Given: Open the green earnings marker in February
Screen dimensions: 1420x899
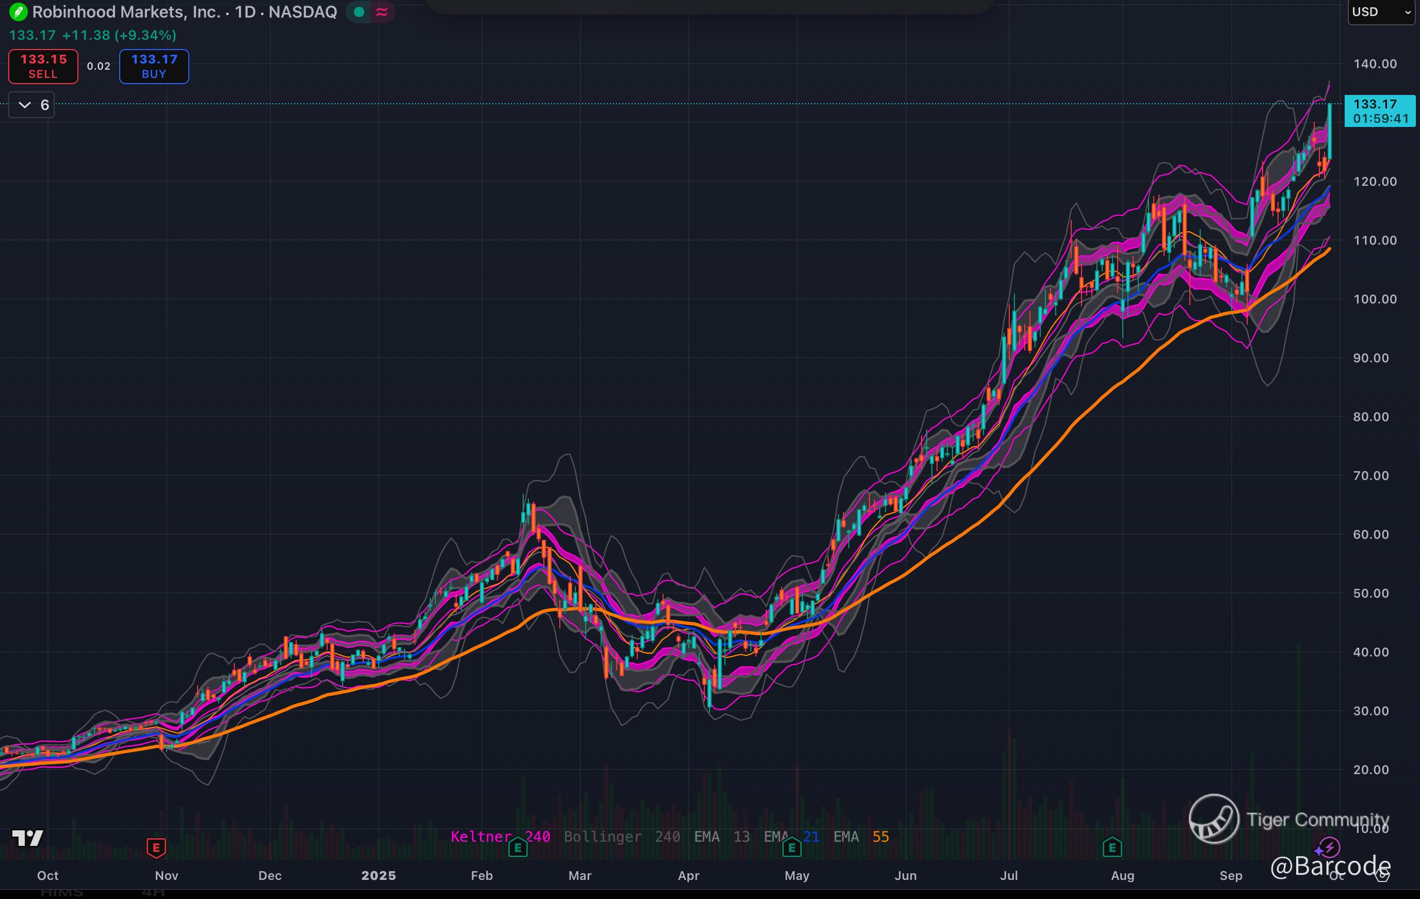Looking at the screenshot, I should click(x=518, y=848).
